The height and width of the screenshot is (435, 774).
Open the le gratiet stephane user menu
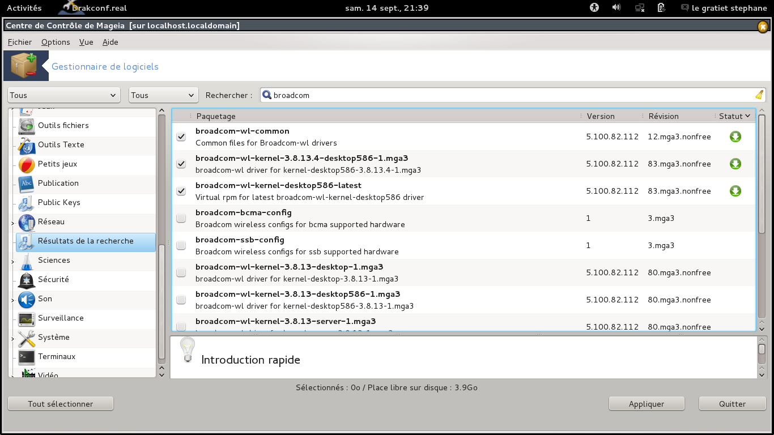point(725,8)
